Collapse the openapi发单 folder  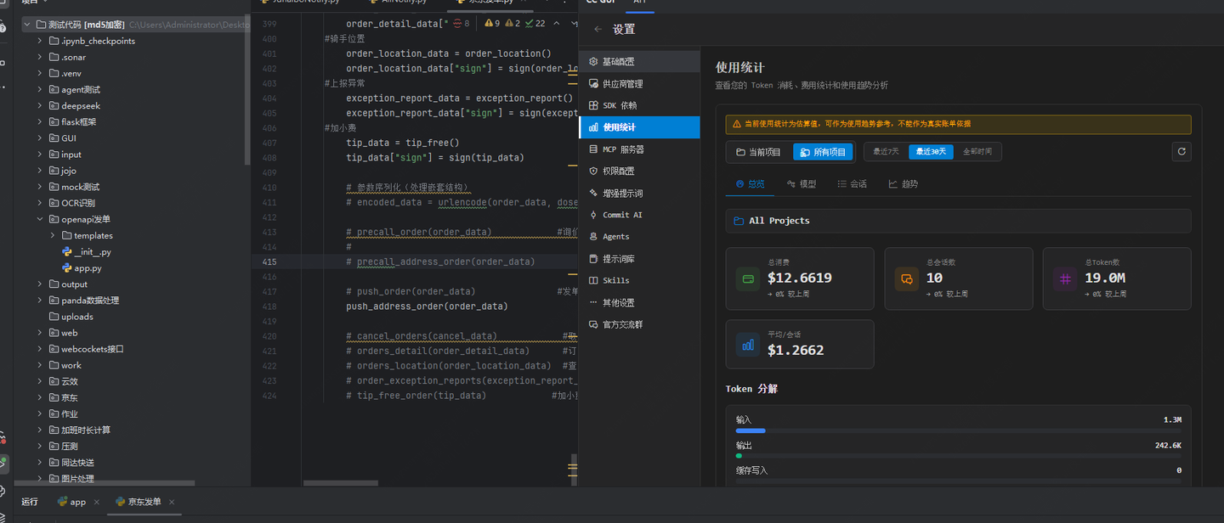tap(40, 219)
